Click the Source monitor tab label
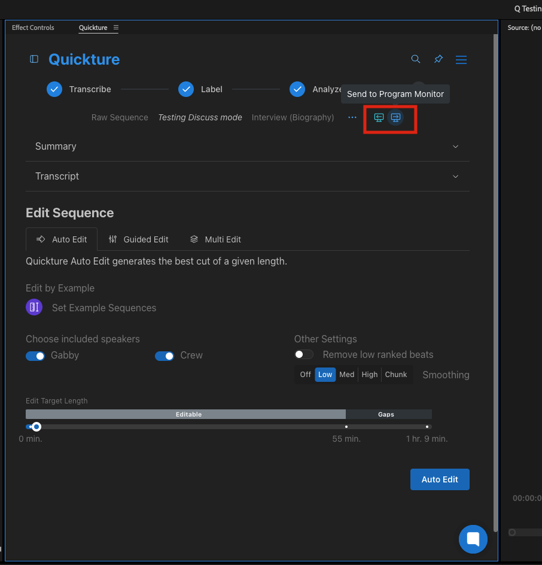 [x=525, y=28]
